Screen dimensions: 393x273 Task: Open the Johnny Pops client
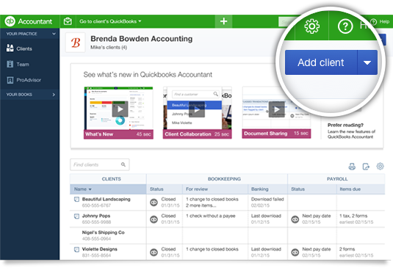(96, 216)
